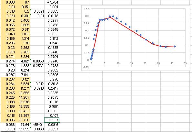Select the cell with value 0.2906
This screenshot has height=132, width=192.
[52, 75]
